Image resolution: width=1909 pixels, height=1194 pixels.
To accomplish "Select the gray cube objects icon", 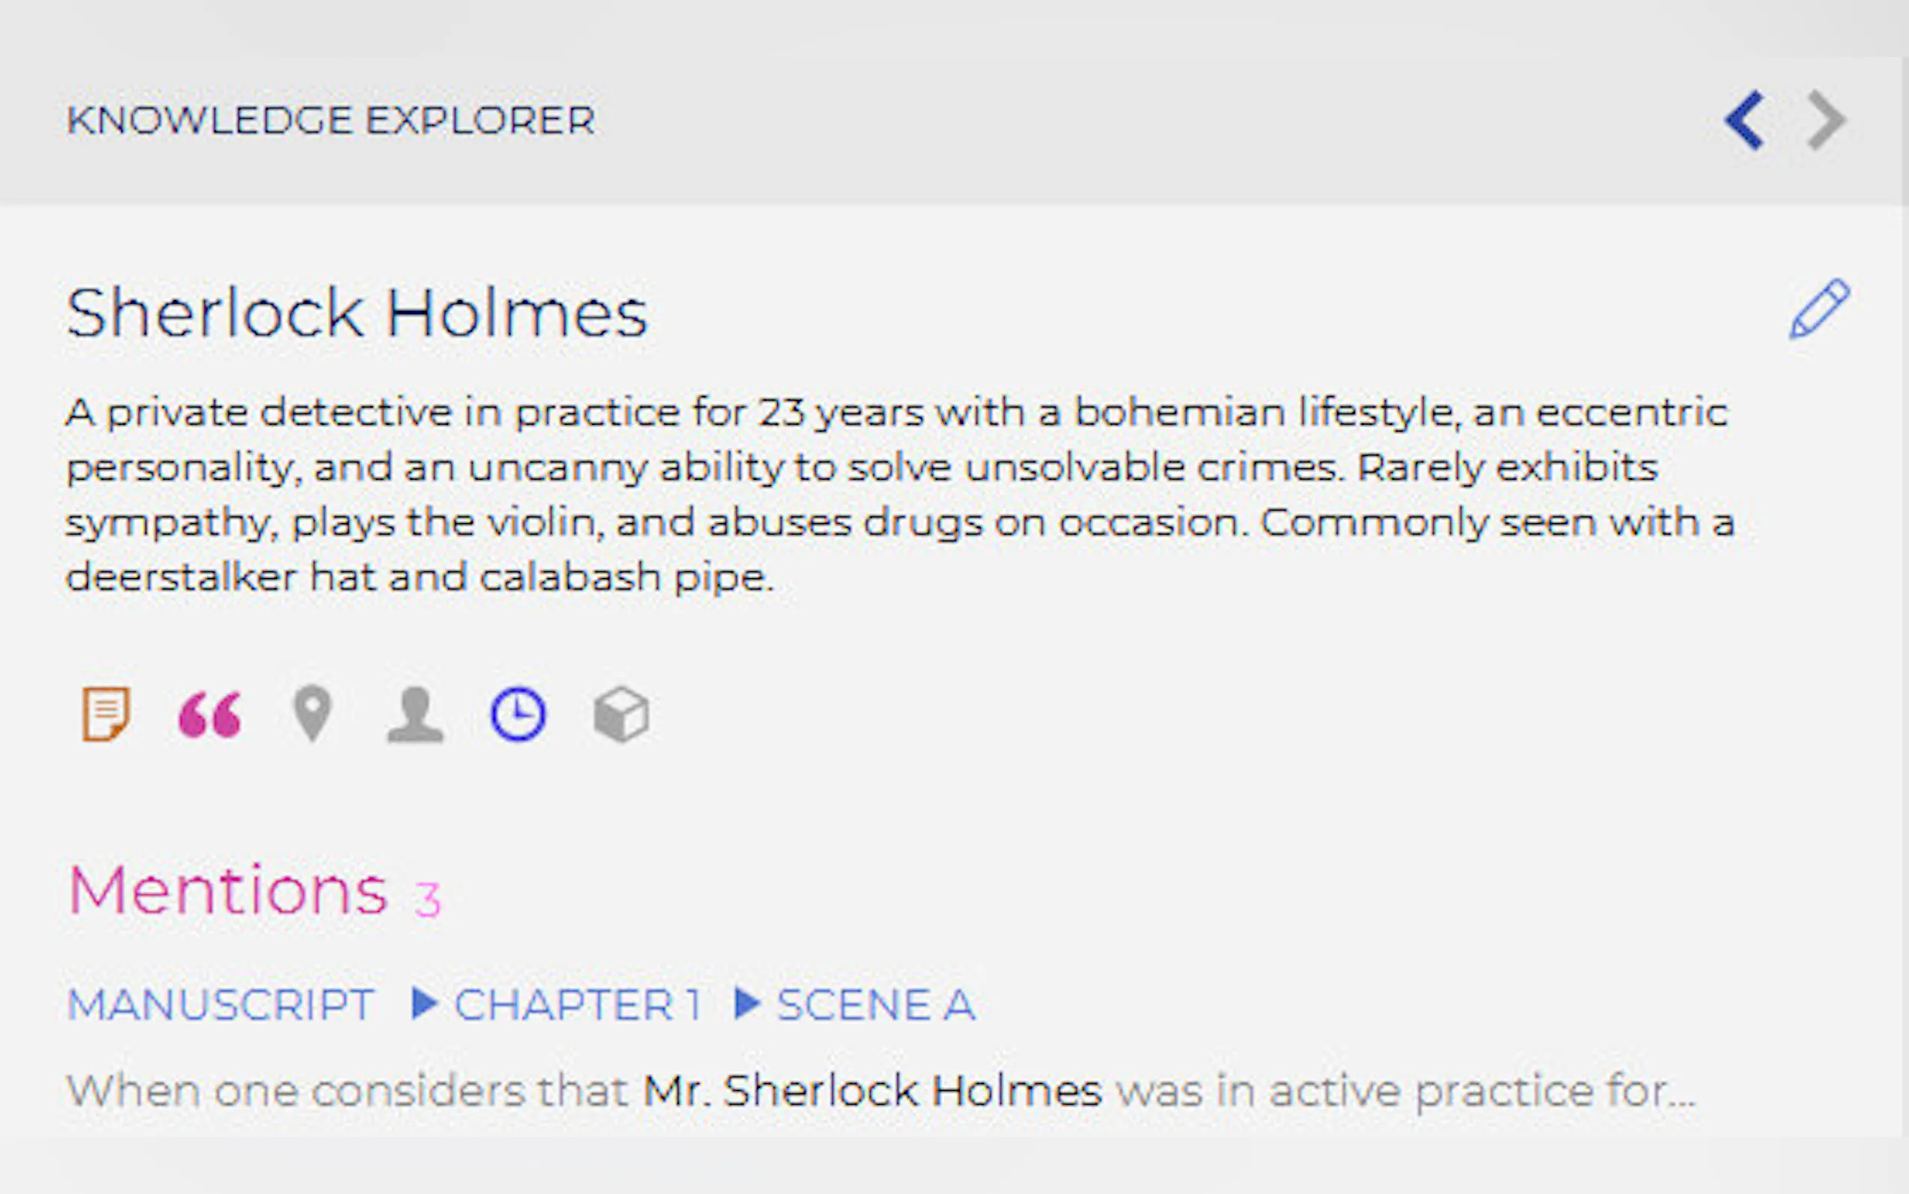I will click(x=622, y=716).
